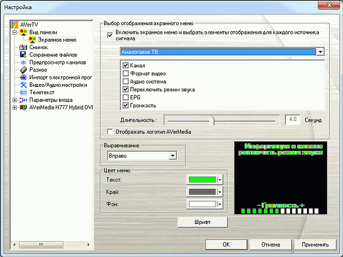
Task: Open Сохранение файлов settings
Action: tap(53, 55)
